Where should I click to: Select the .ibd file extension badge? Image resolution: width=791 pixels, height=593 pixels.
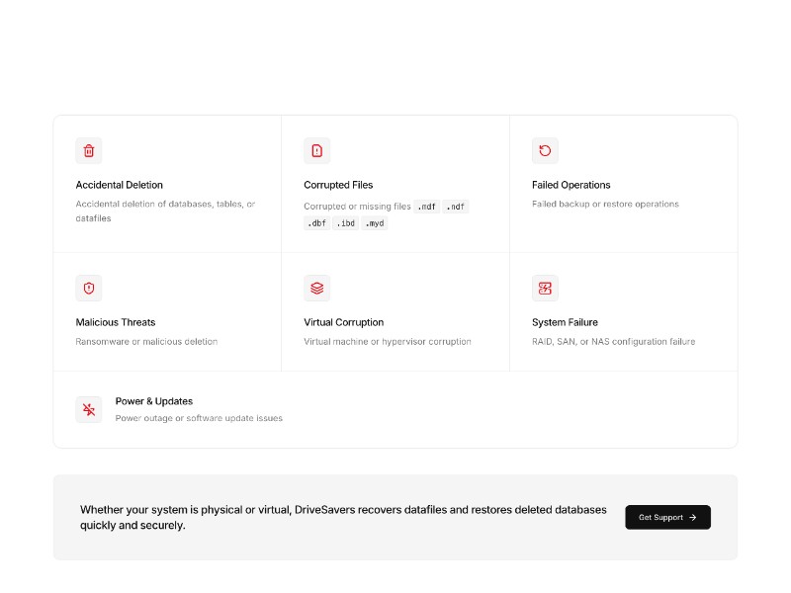(x=345, y=223)
